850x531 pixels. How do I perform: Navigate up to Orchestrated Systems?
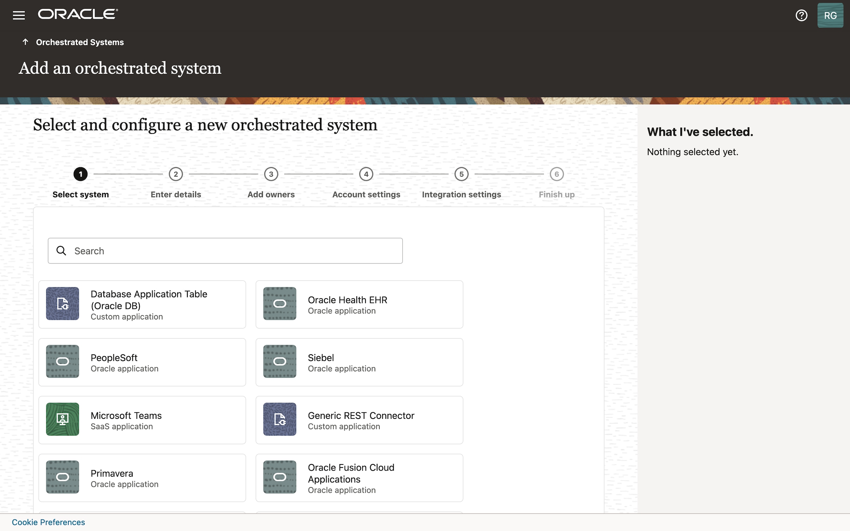80,42
